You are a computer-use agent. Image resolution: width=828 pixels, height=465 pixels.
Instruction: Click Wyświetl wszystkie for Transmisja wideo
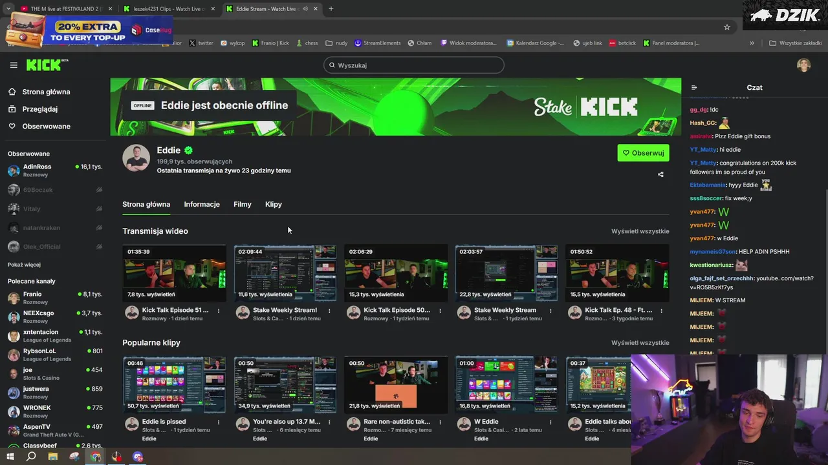(640, 231)
